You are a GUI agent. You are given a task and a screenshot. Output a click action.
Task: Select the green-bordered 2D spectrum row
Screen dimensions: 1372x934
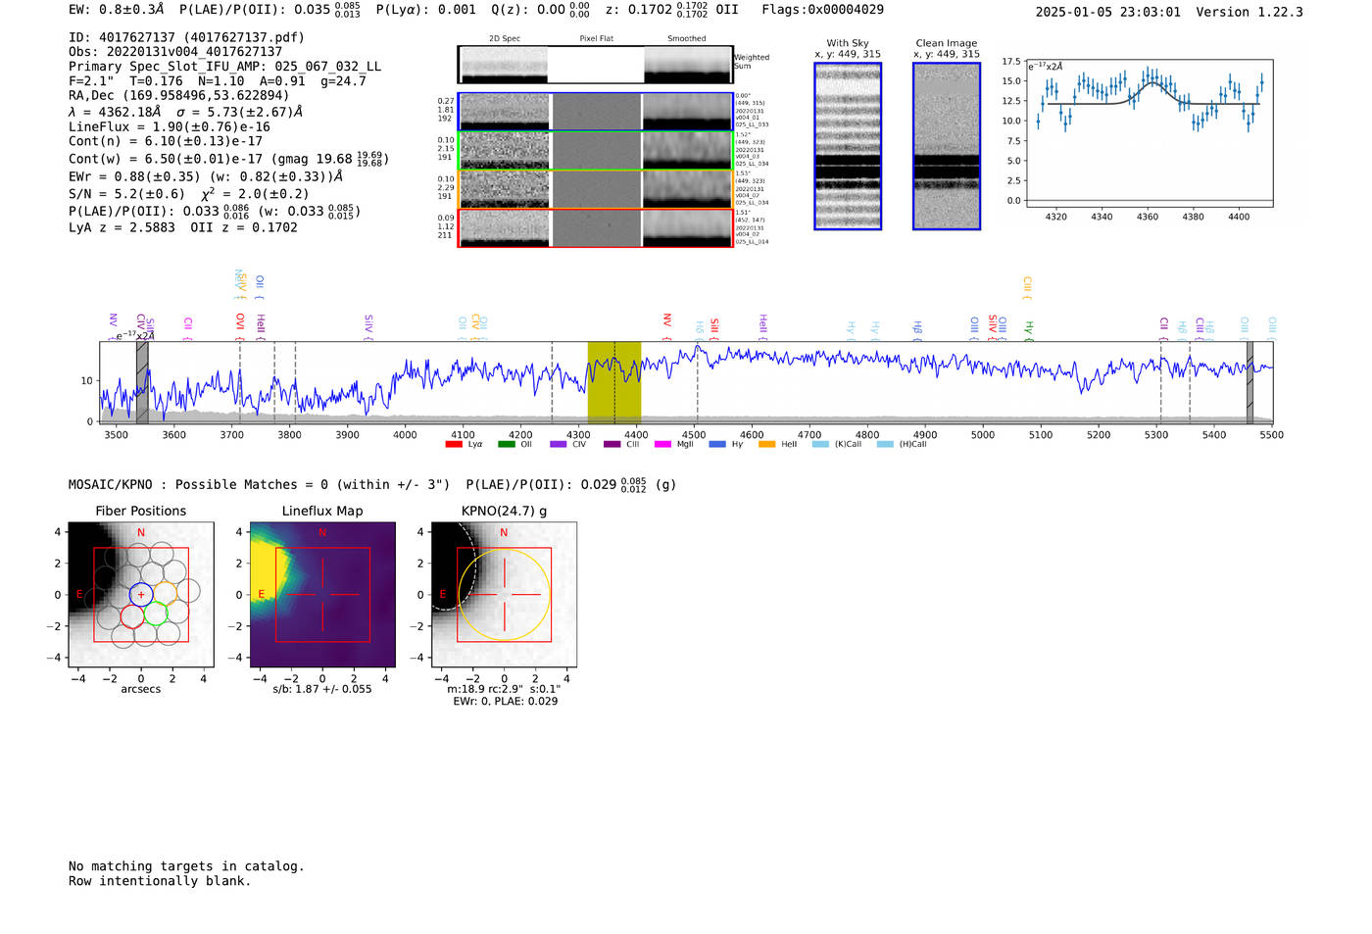[596, 151]
